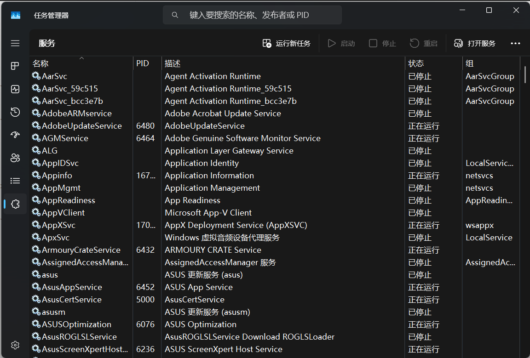Click the gear icon beside Appinfo

(36, 175)
